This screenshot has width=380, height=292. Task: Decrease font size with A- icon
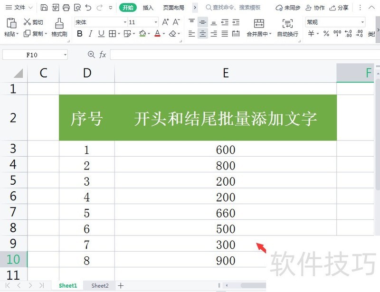176,22
